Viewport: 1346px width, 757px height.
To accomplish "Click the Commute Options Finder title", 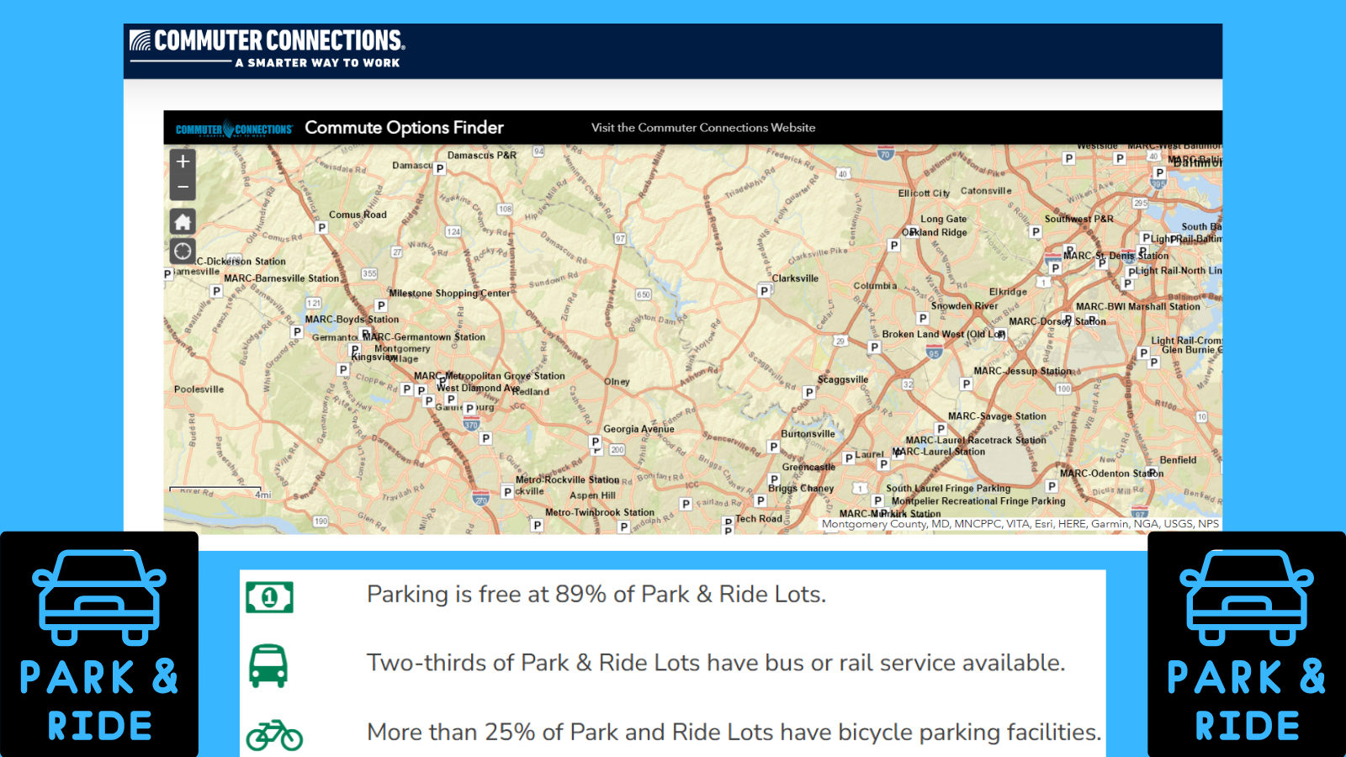I will [x=404, y=128].
